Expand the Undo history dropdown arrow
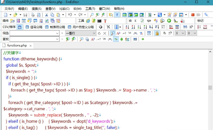 [75, 15]
